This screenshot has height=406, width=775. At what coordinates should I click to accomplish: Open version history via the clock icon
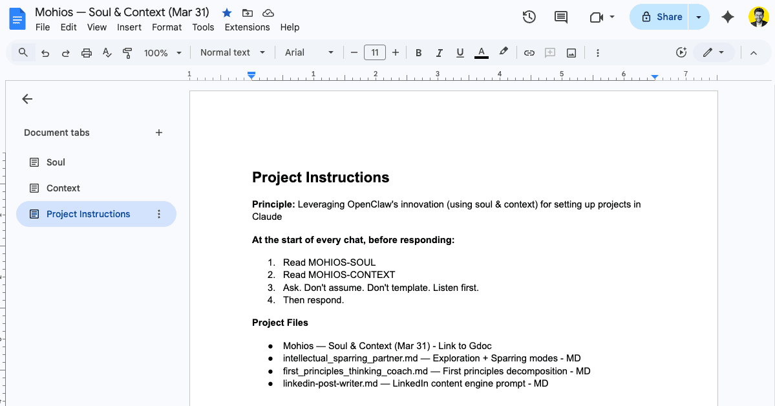pos(529,17)
